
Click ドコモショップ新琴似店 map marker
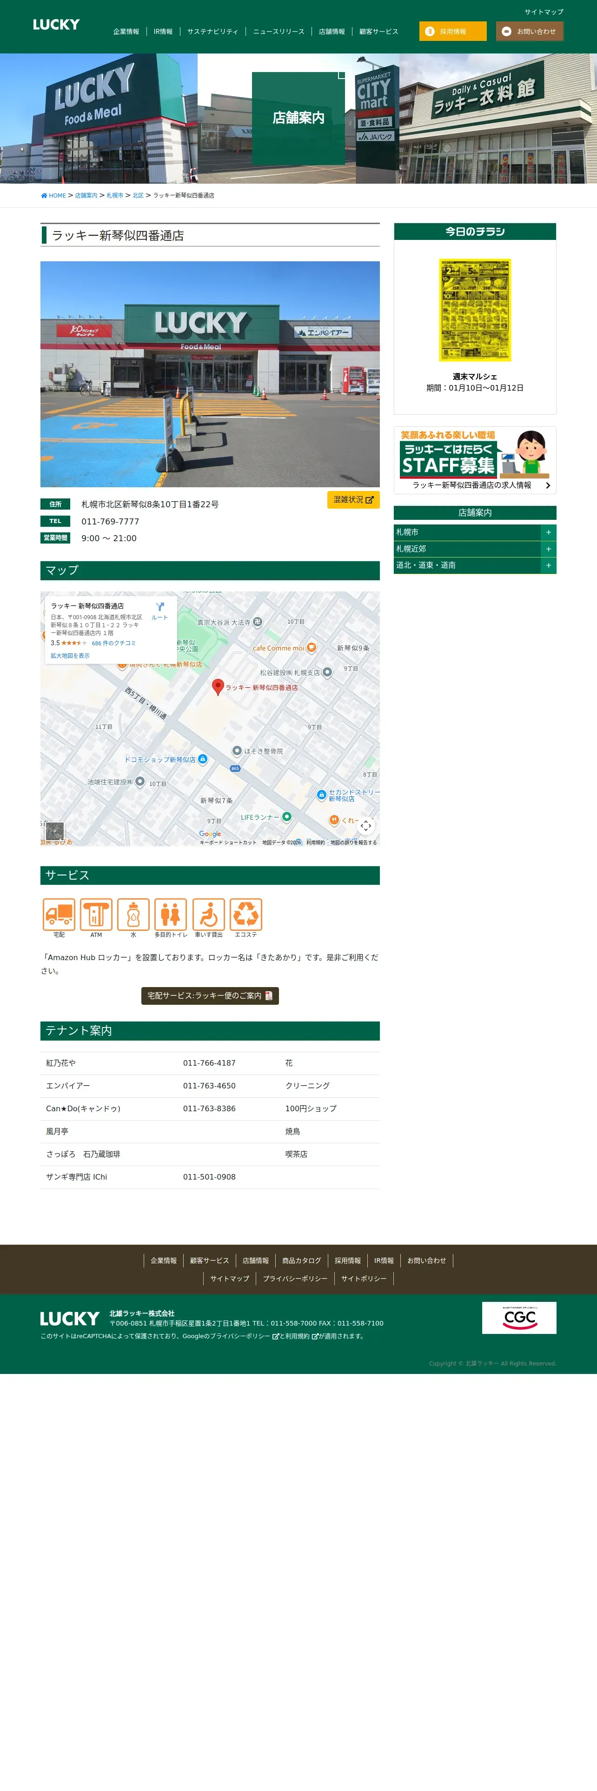(x=202, y=759)
